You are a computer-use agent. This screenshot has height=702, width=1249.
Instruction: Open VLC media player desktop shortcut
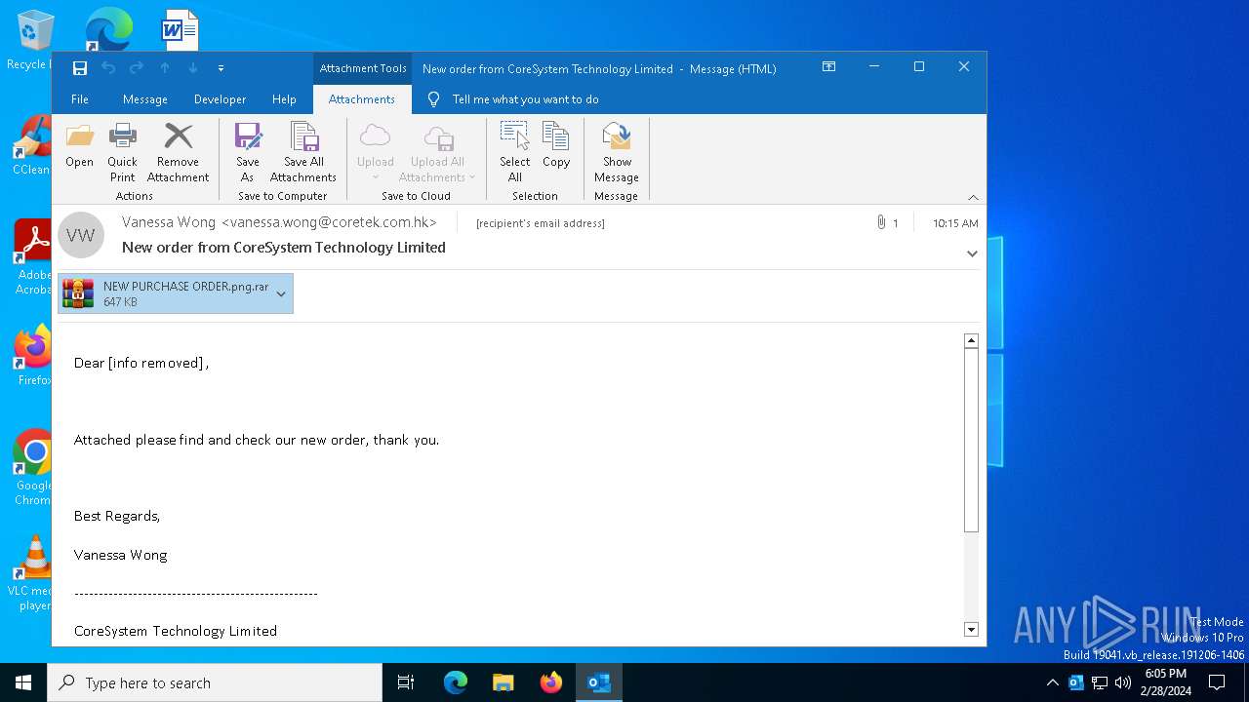tap(34, 573)
